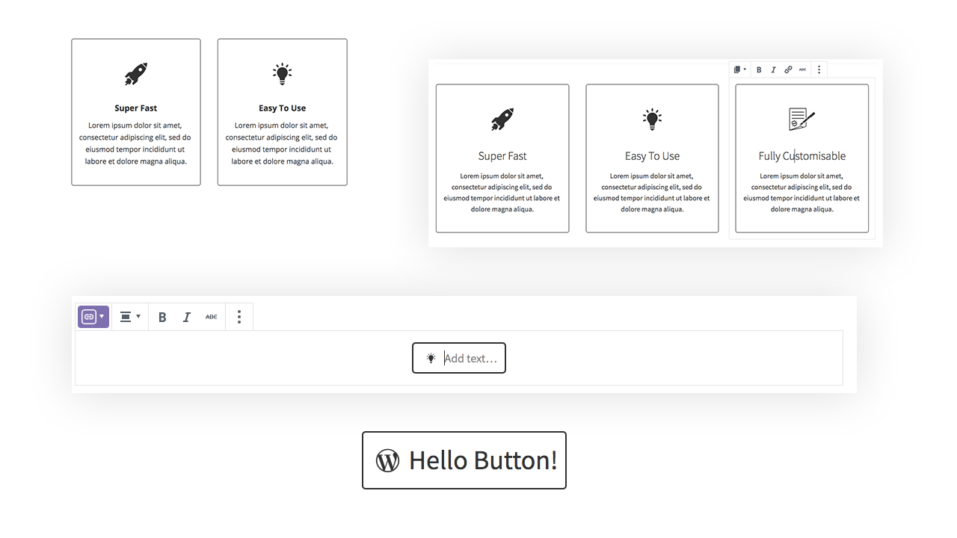Click the document-and-pen icon in Fully Customisable card

click(x=801, y=119)
